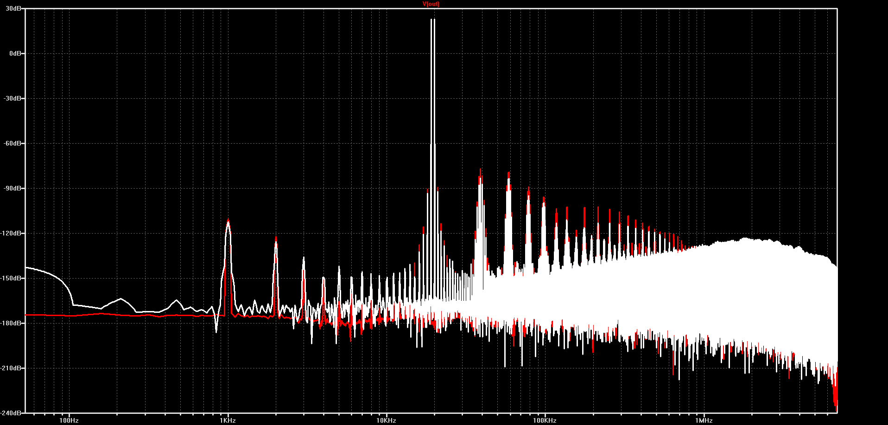Click the -120dB axis label
Screen dimensions: 888x425
(x=11, y=234)
